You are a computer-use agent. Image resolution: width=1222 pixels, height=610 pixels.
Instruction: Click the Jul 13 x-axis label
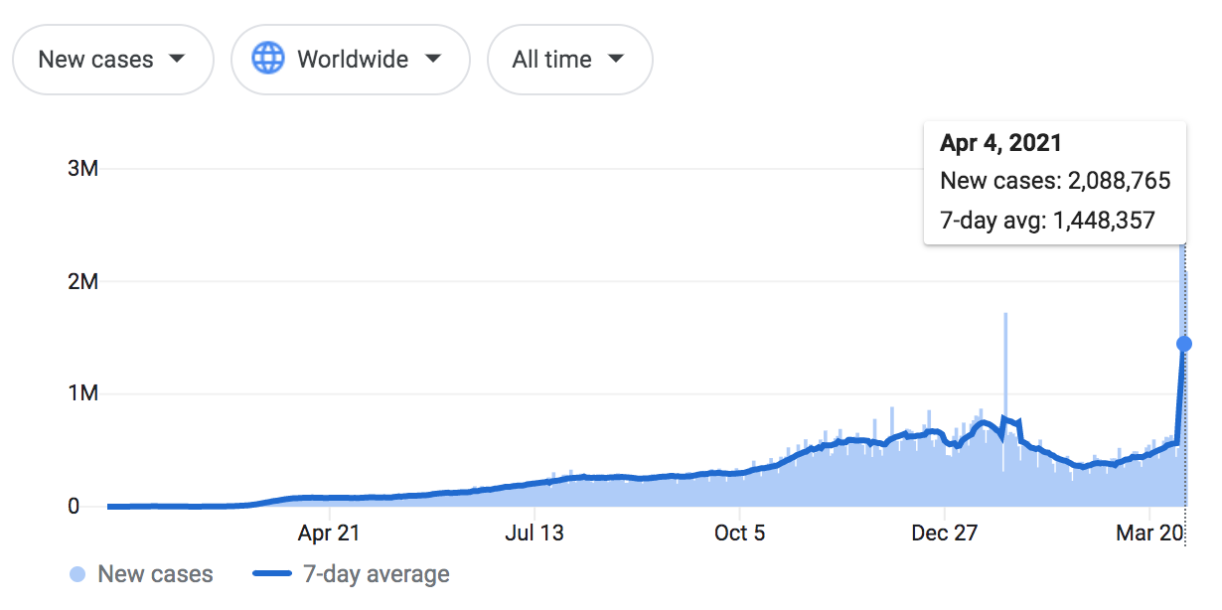pyautogui.click(x=534, y=534)
